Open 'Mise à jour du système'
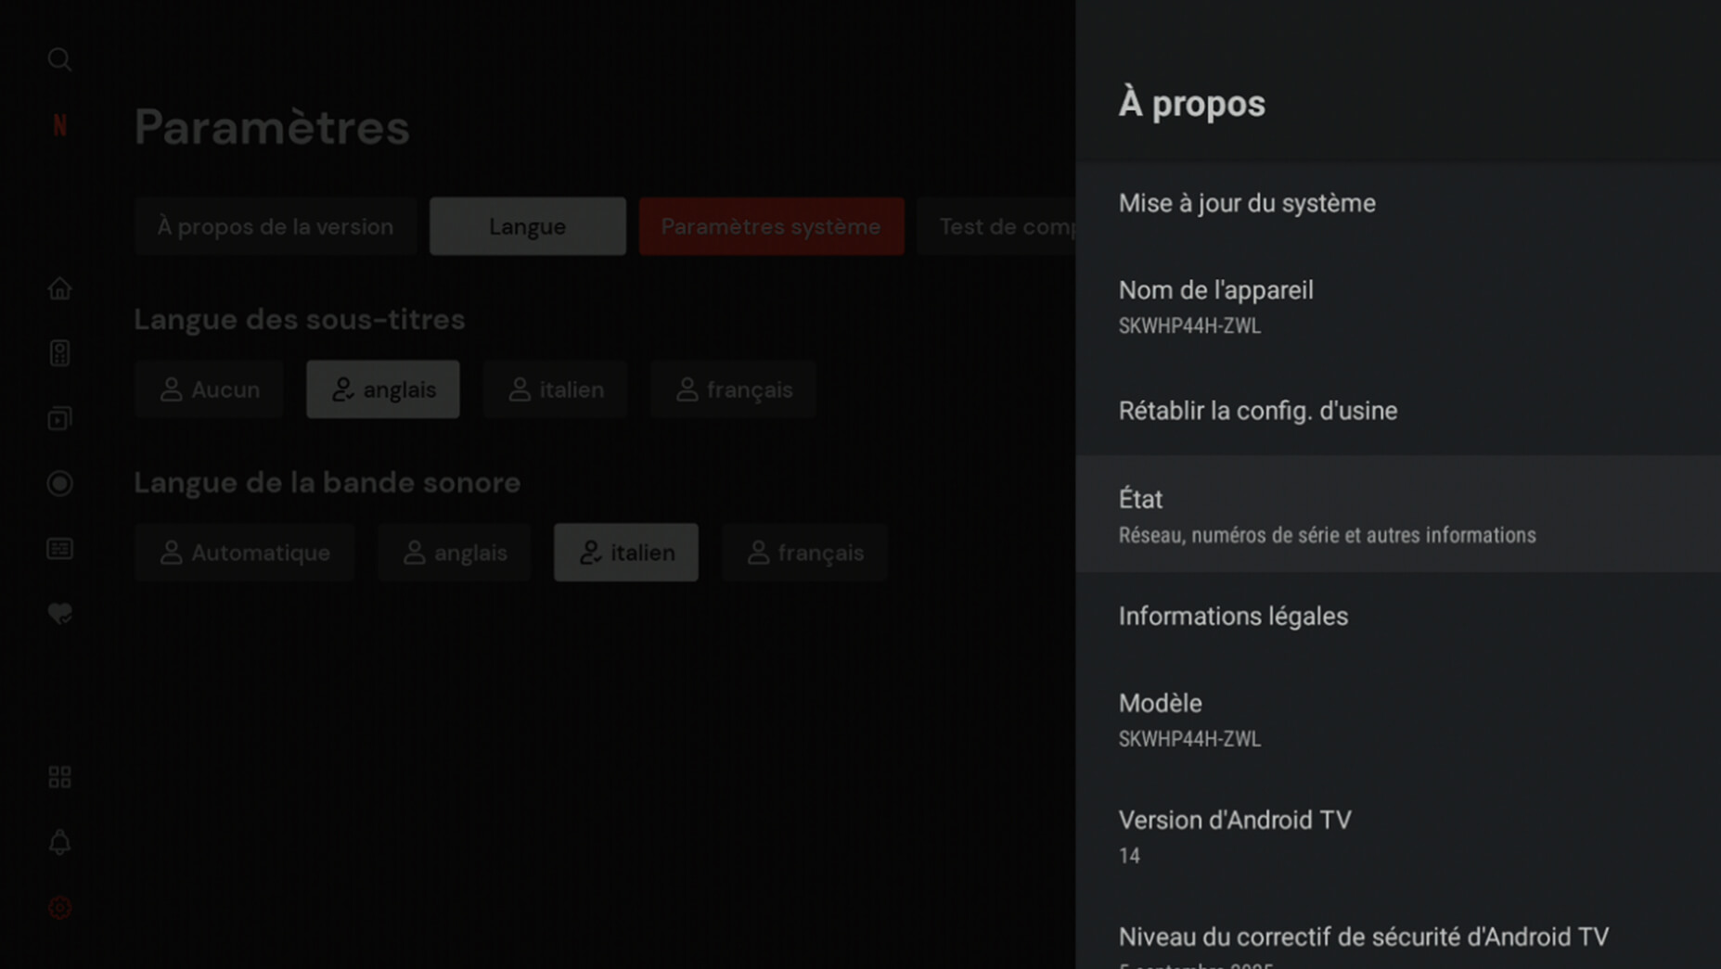Image resolution: width=1721 pixels, height=969 pixels. point(1397,203)
